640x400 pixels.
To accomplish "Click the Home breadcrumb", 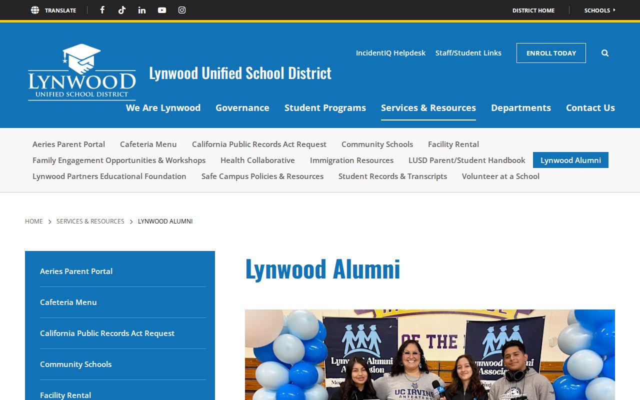I will point(34,221).
